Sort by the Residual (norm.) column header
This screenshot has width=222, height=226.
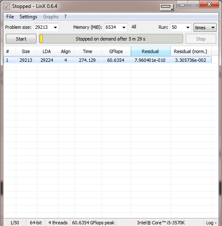191,51
